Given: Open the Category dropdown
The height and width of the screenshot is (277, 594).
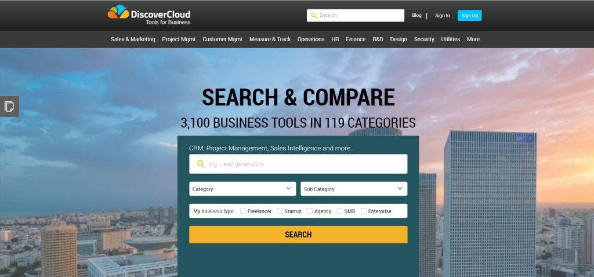Looking at the screenshot, I should click(242, 189).
